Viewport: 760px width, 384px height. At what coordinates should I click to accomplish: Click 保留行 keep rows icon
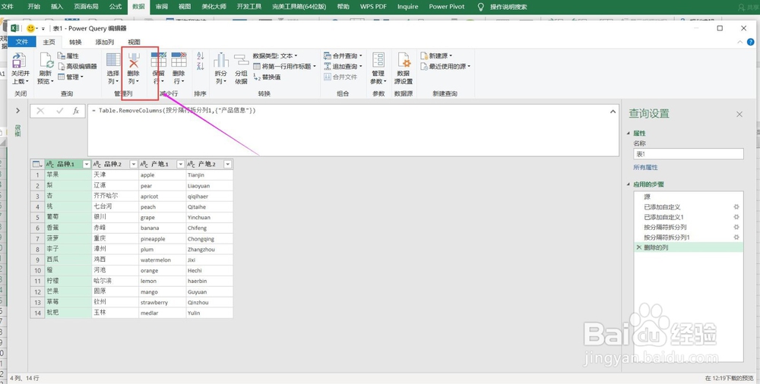159,59
